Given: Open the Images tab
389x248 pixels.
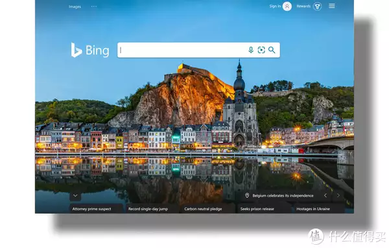Looking at the screenshot, I should tap(75, 6).
